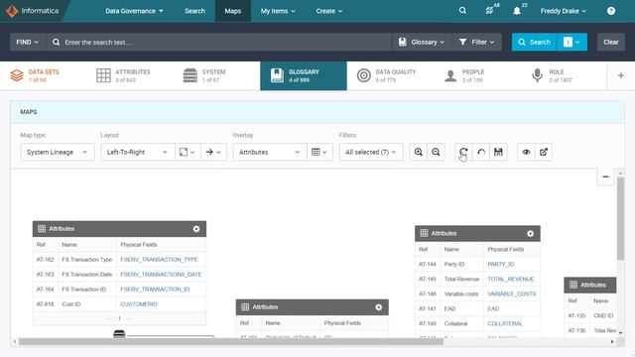Open the Filter dropdown

tap(476, 42)
